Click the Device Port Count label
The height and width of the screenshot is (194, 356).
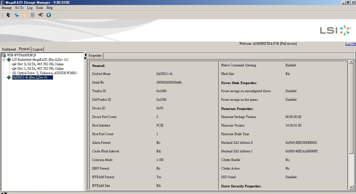[x=104, y=117]
